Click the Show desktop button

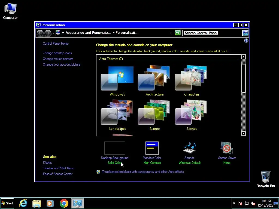[x=276, y=203]
